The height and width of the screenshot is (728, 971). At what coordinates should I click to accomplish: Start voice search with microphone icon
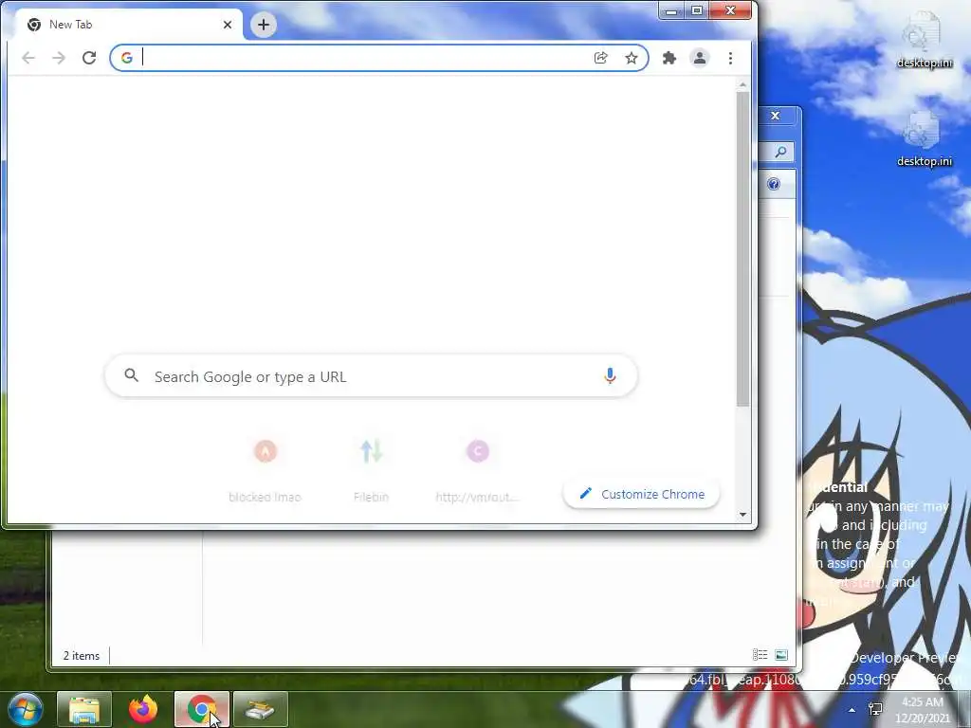(610, 375)
